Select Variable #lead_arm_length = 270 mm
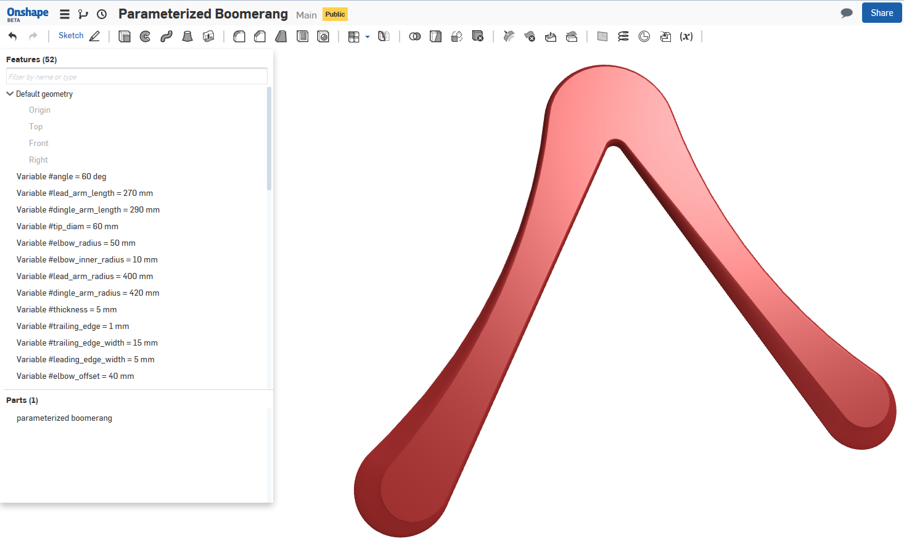This screenshot has height=544, width=904. click(85, 193)
